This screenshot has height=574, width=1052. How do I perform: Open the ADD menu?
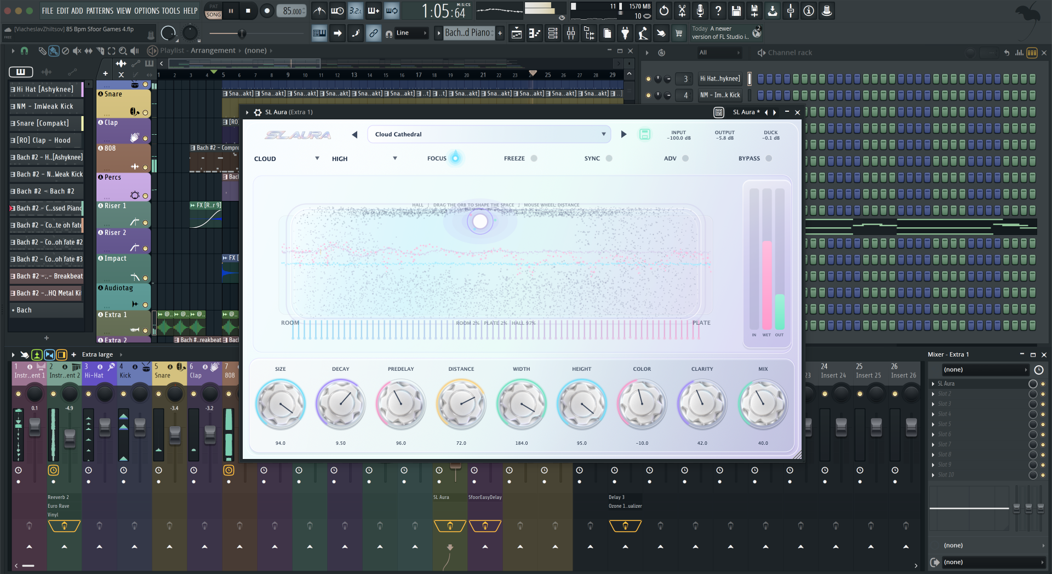(77, 10)
